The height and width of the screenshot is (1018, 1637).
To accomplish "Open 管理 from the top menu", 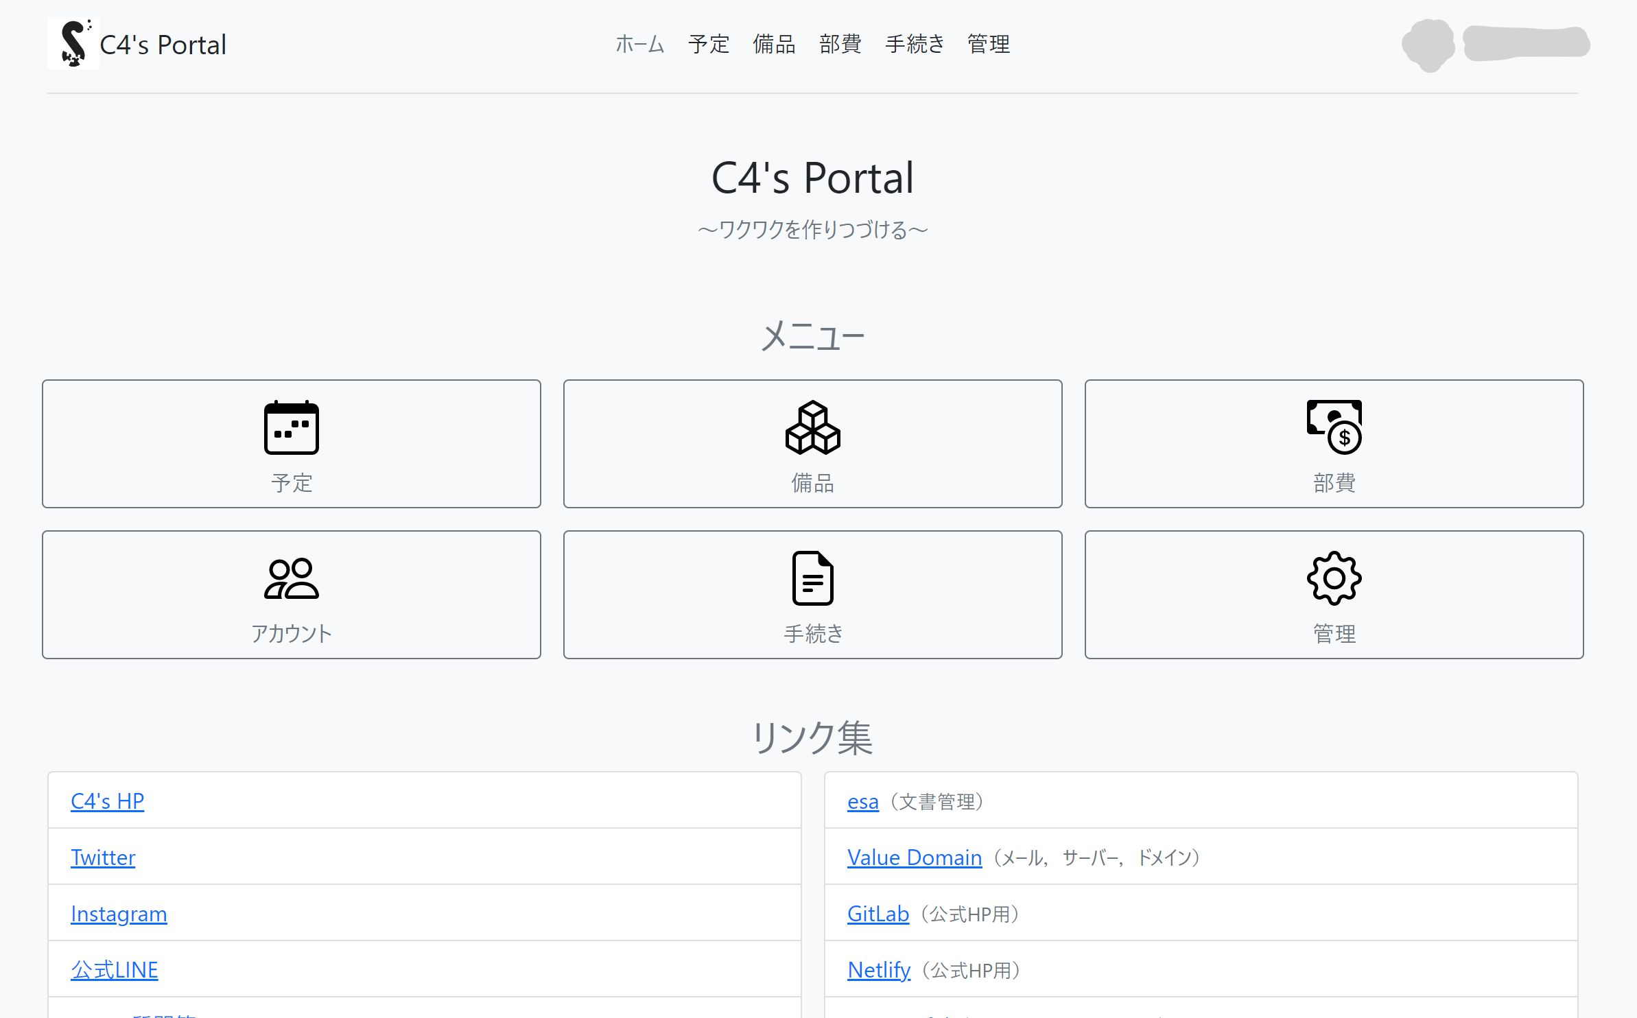I will (988, 44).
